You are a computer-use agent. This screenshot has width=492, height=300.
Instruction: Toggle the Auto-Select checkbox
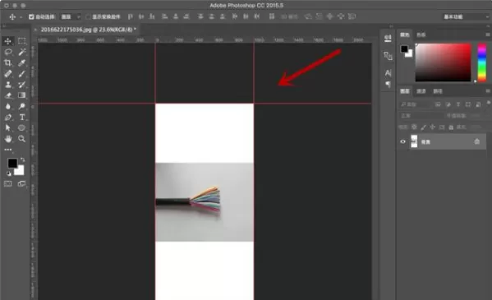pyautogui.click(x=31, y=16)
